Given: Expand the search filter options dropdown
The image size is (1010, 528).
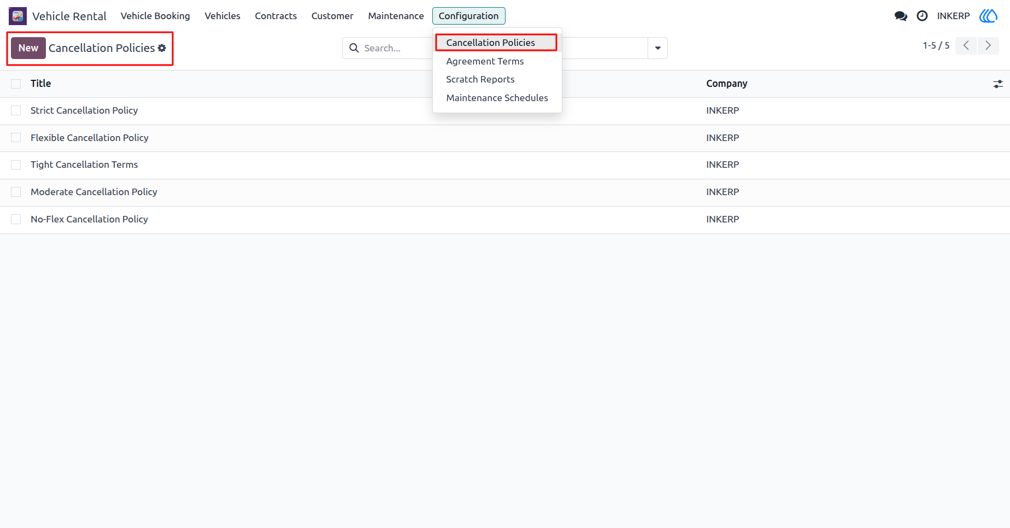Looking at the screenshot, I should pos(657,48).
